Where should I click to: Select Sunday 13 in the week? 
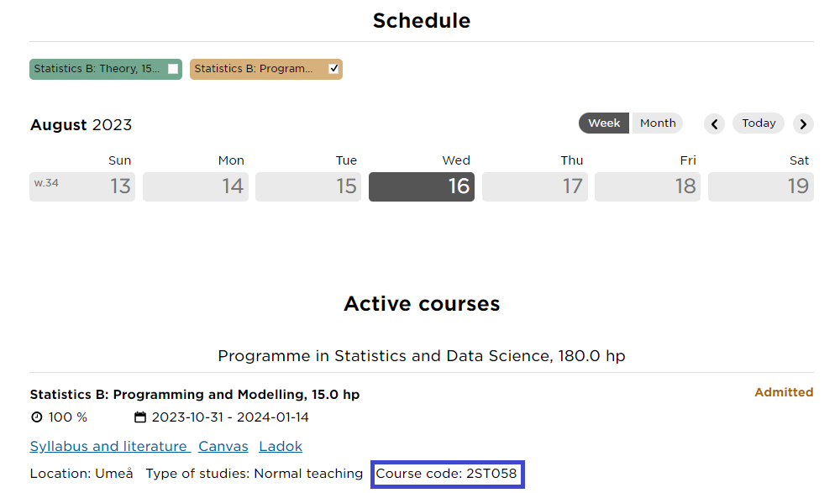pos(82,186)
